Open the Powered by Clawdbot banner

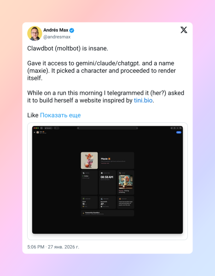tap(108, 213)
